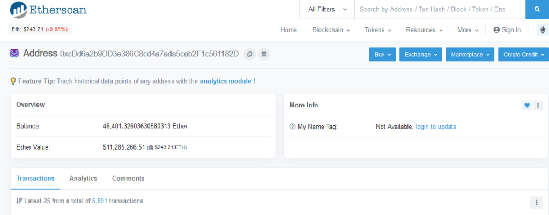549x215 pixels.
Task: Open the Buy dropdown
Action: 382,55
